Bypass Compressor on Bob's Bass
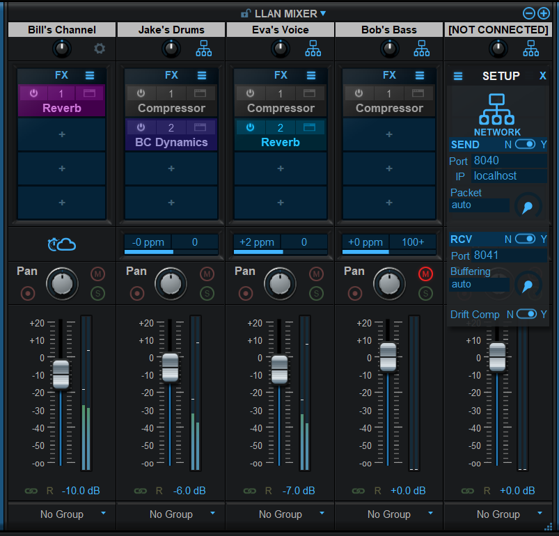 (359, 93)
